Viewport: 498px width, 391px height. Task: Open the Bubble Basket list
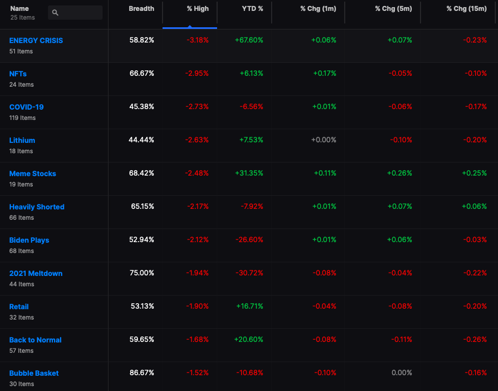tap(34, 374)
